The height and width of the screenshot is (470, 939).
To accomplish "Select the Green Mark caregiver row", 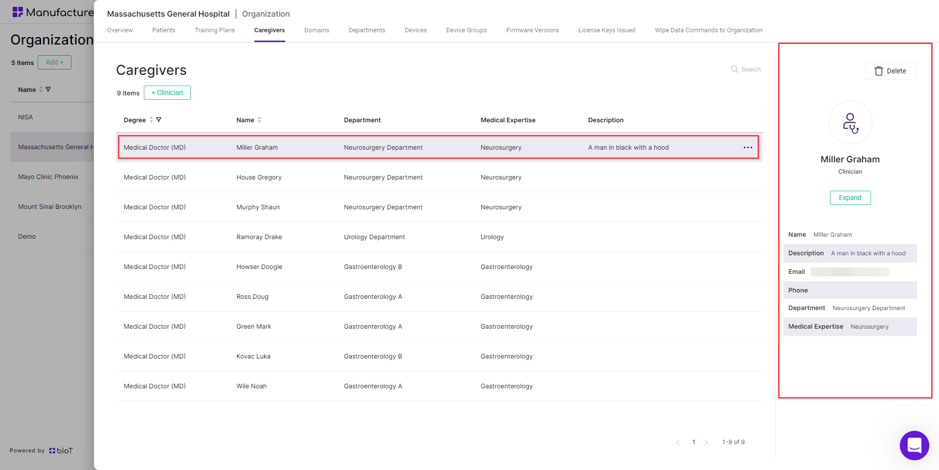I will point(439,327).
